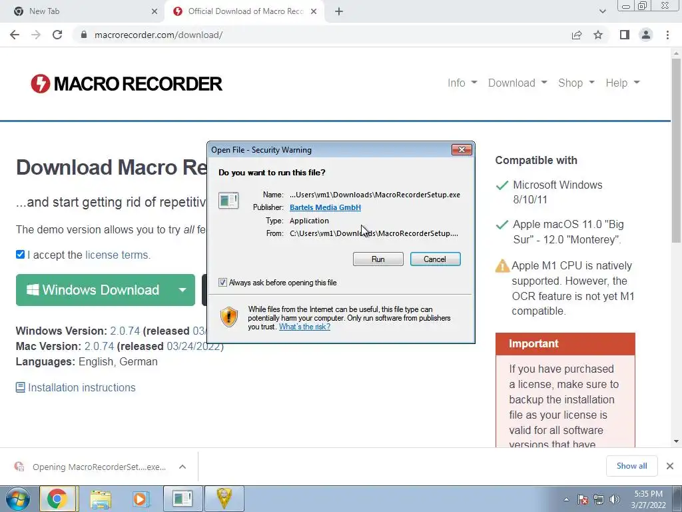
Task: Click the padlock site info icon
Action: 84,35
